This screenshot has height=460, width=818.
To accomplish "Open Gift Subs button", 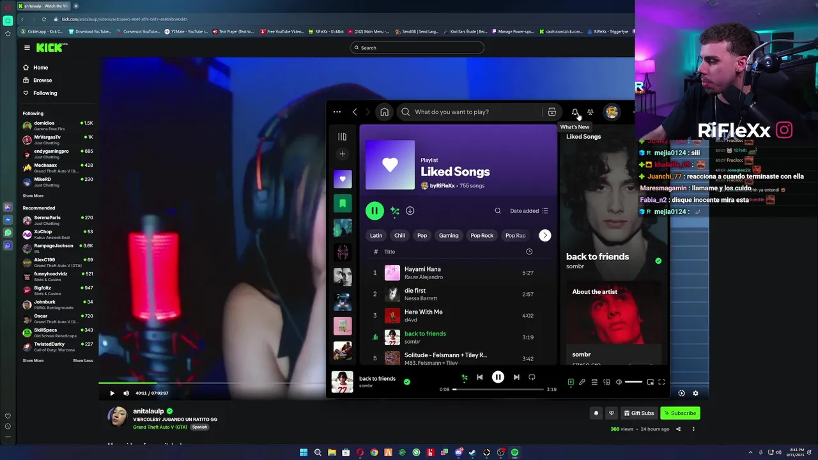I will [638, 413].
